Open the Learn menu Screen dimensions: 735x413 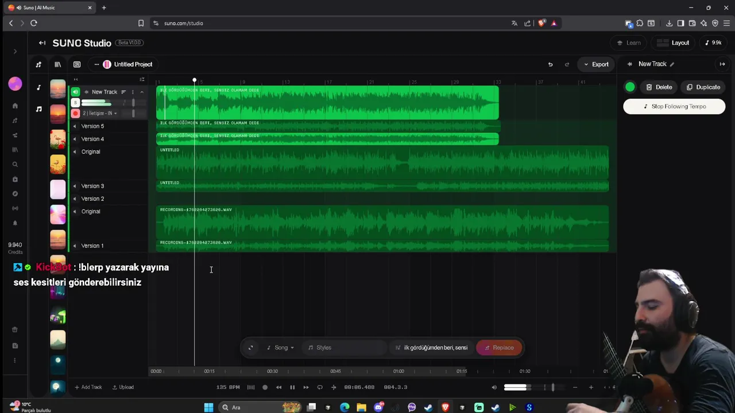(x=628, y=43)
